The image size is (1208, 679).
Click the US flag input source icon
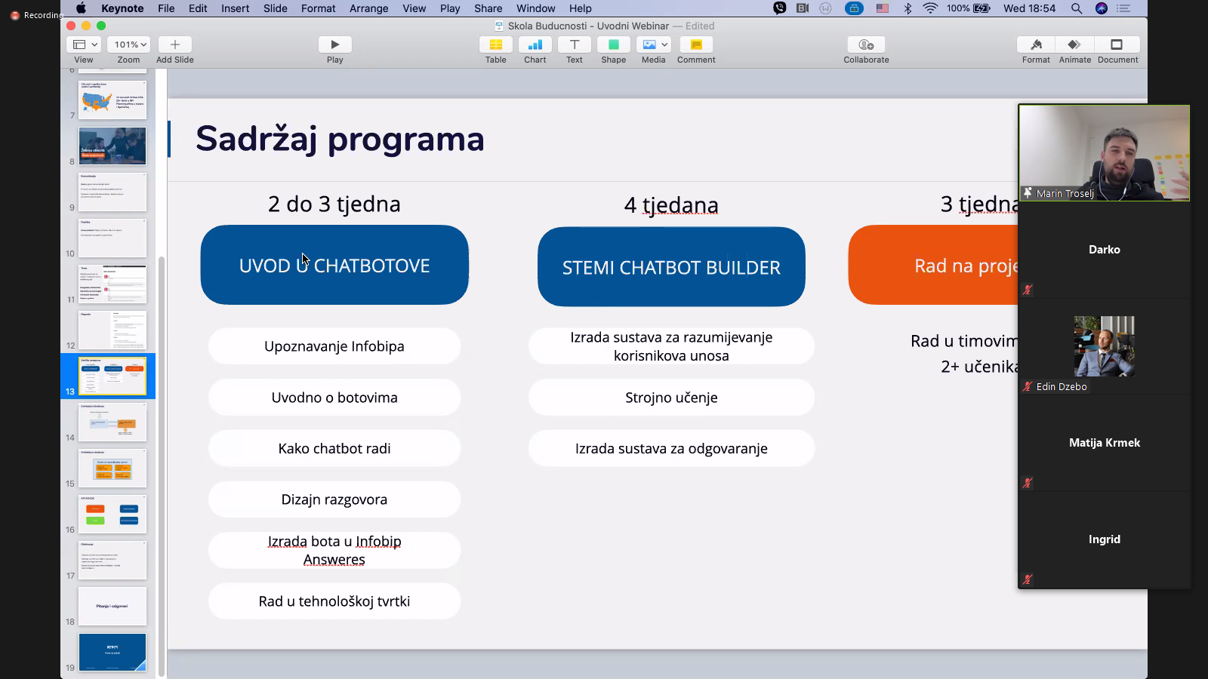tap(882, 8)
